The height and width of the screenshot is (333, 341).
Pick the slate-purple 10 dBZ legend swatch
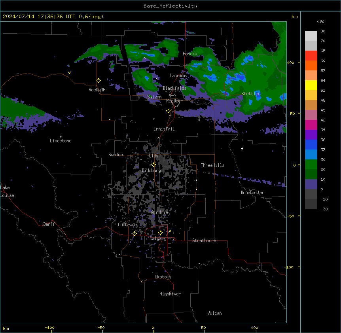coord(311,184)
